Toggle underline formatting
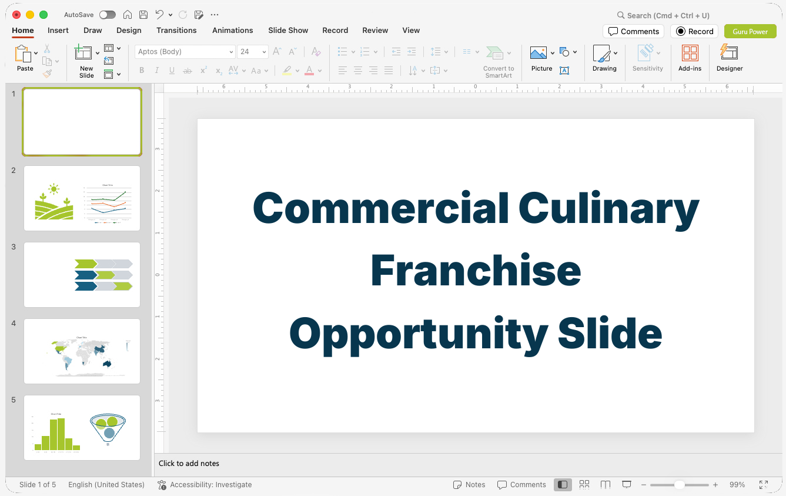Viewport: 786px width, 496px height. click(x=172, y=71)
